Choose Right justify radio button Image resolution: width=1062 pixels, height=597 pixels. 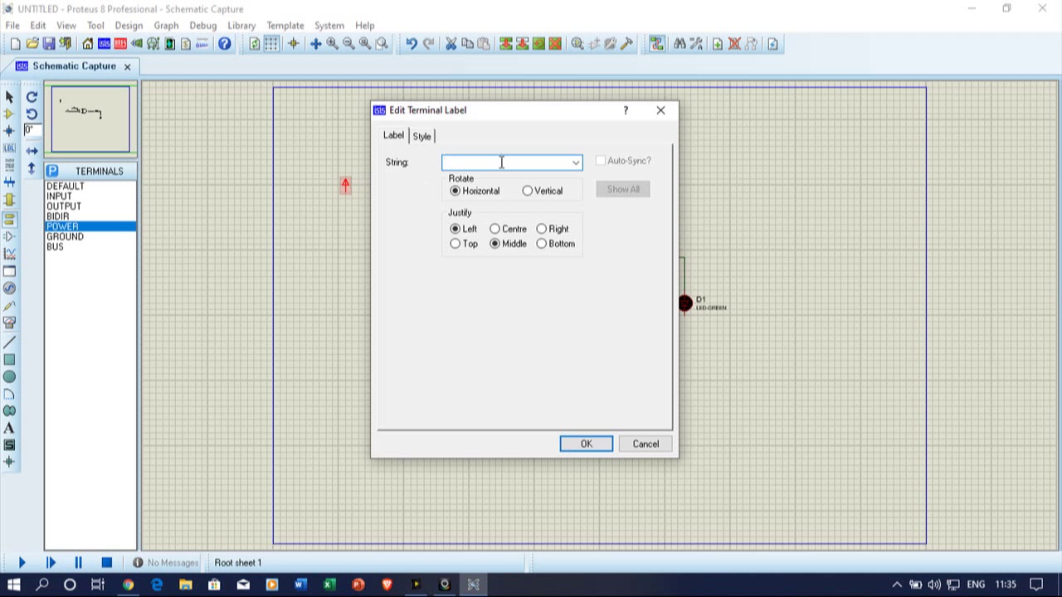click(541, 229)
